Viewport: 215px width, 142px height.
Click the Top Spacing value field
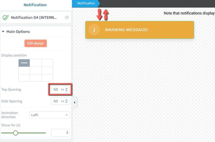click(x=60, y=90)
